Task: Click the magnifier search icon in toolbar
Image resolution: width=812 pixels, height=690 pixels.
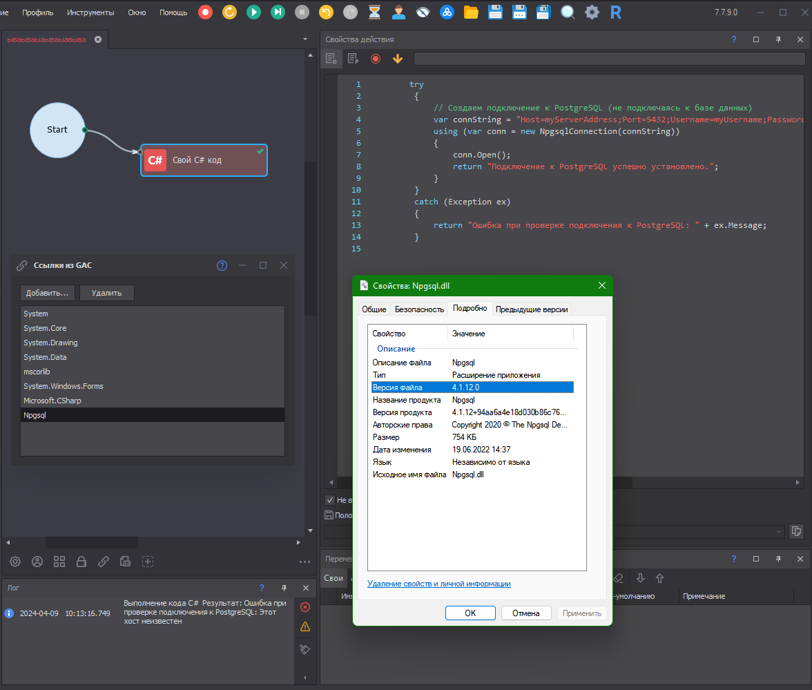Action: [568, 12]
